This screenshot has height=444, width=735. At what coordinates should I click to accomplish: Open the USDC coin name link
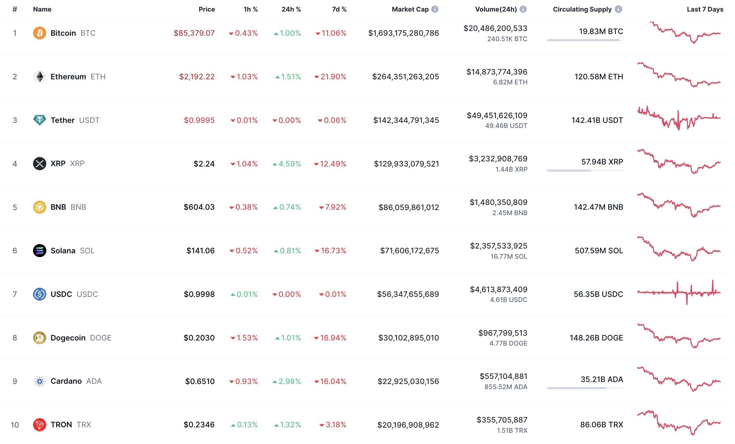pos(61,294)
